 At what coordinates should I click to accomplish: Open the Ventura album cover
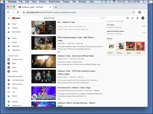111,46
